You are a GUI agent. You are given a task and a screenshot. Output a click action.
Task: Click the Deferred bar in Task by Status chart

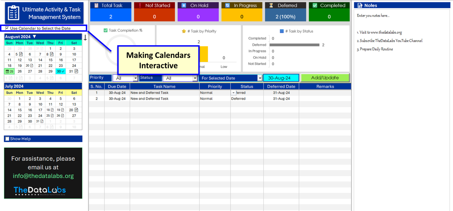click(294, 45)
